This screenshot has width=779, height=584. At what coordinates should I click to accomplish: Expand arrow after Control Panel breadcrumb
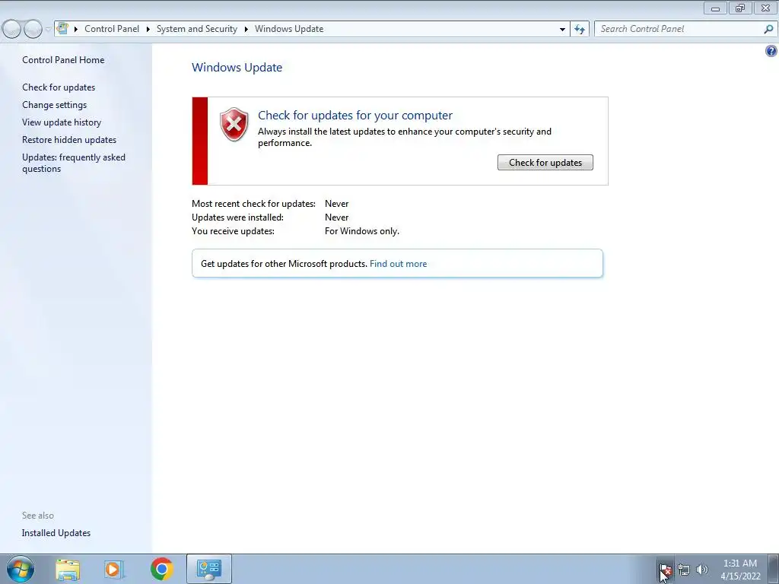coord(148,30)
